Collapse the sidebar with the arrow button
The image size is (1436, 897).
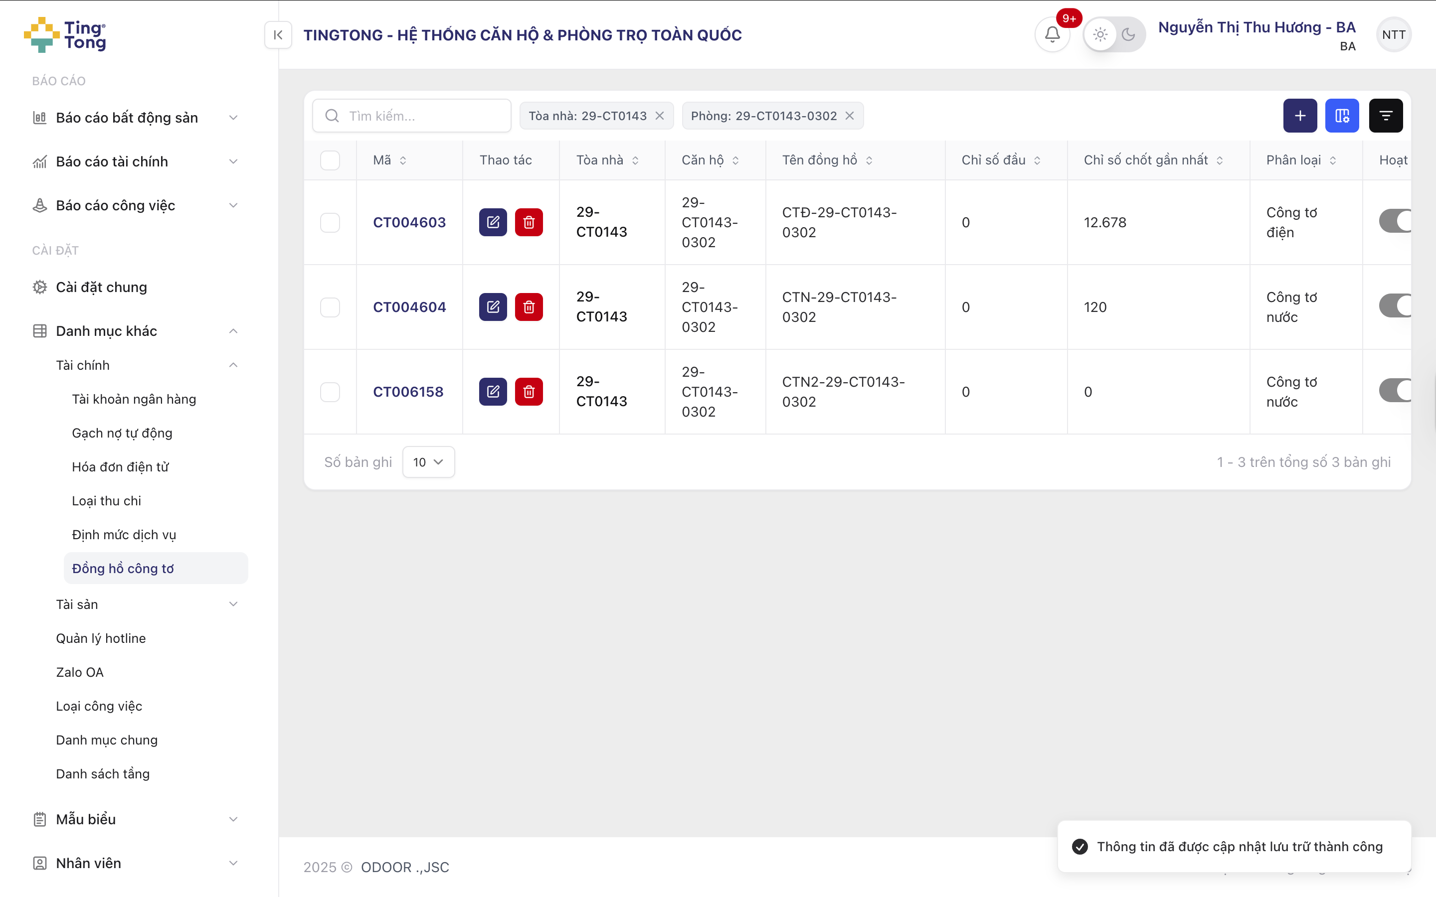(278, 35)
